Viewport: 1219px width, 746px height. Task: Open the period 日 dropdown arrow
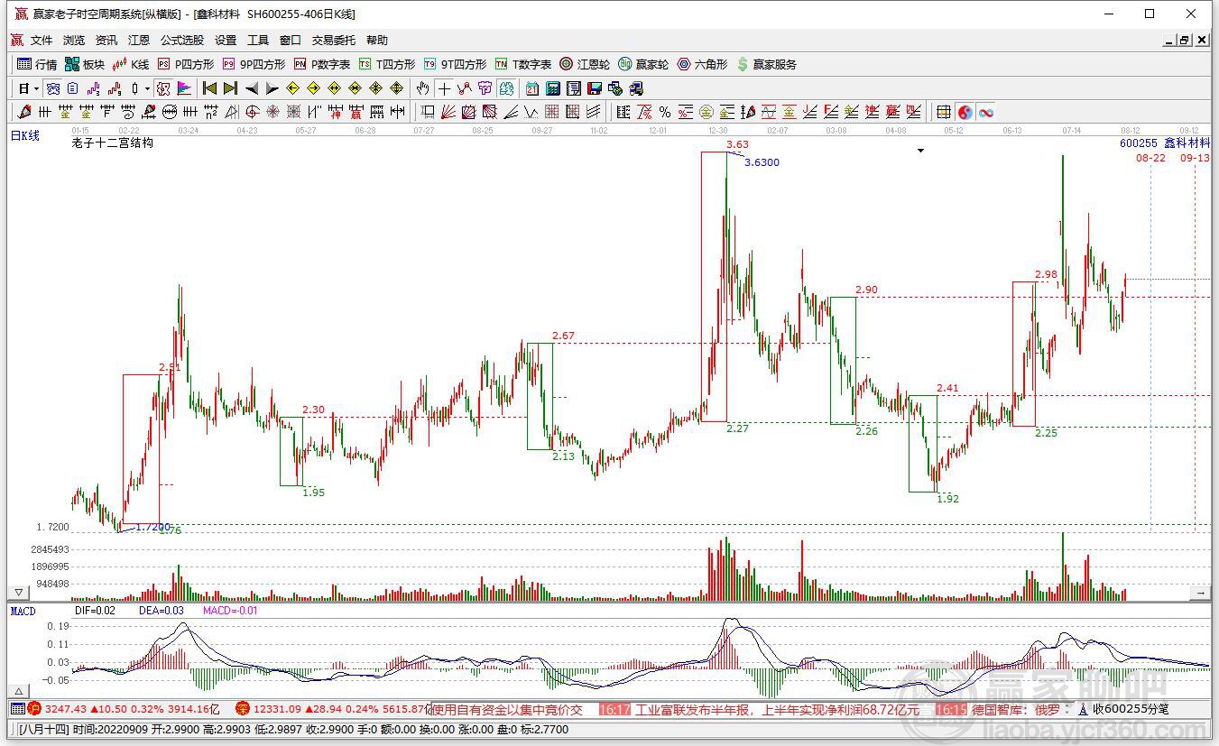pyautogui.click(x=37, y=88)
